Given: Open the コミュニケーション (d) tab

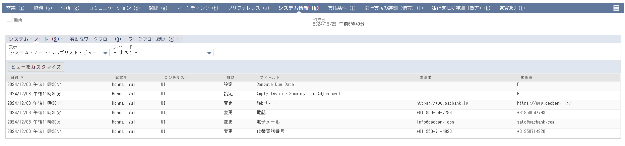Looking at the screenshot, I should [114, 8].
